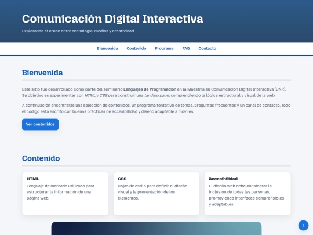Select Programa in the navigation bar
Screen dimensions: 313x235
(164, 48)
